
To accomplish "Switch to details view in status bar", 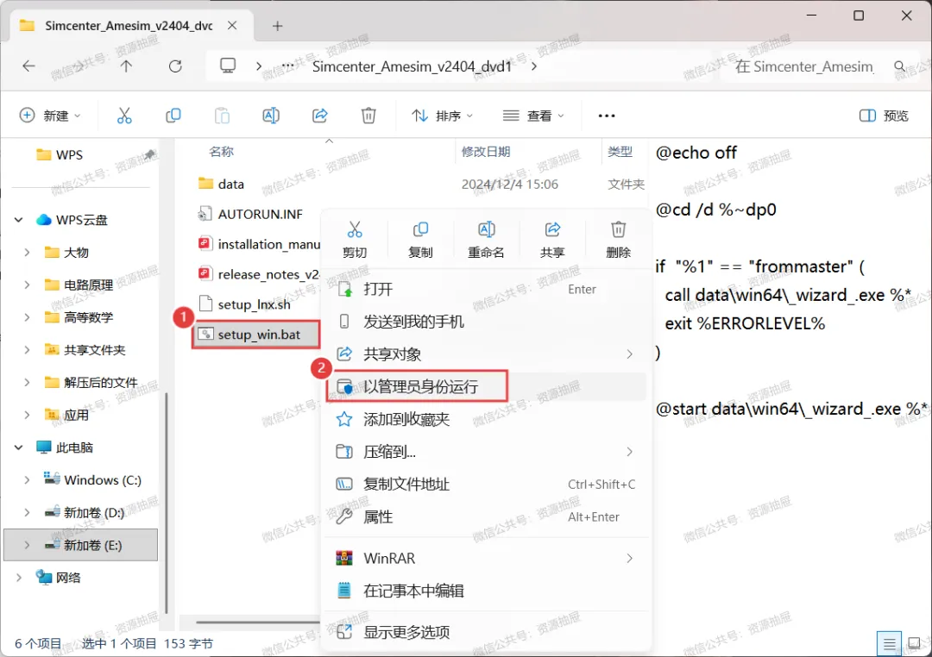I will [x=889, y=643].
